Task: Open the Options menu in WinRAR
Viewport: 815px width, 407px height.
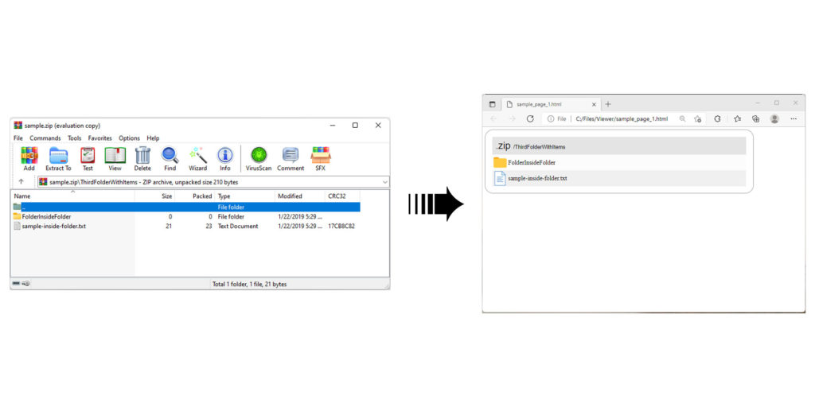Action: [x=129, y=138]
